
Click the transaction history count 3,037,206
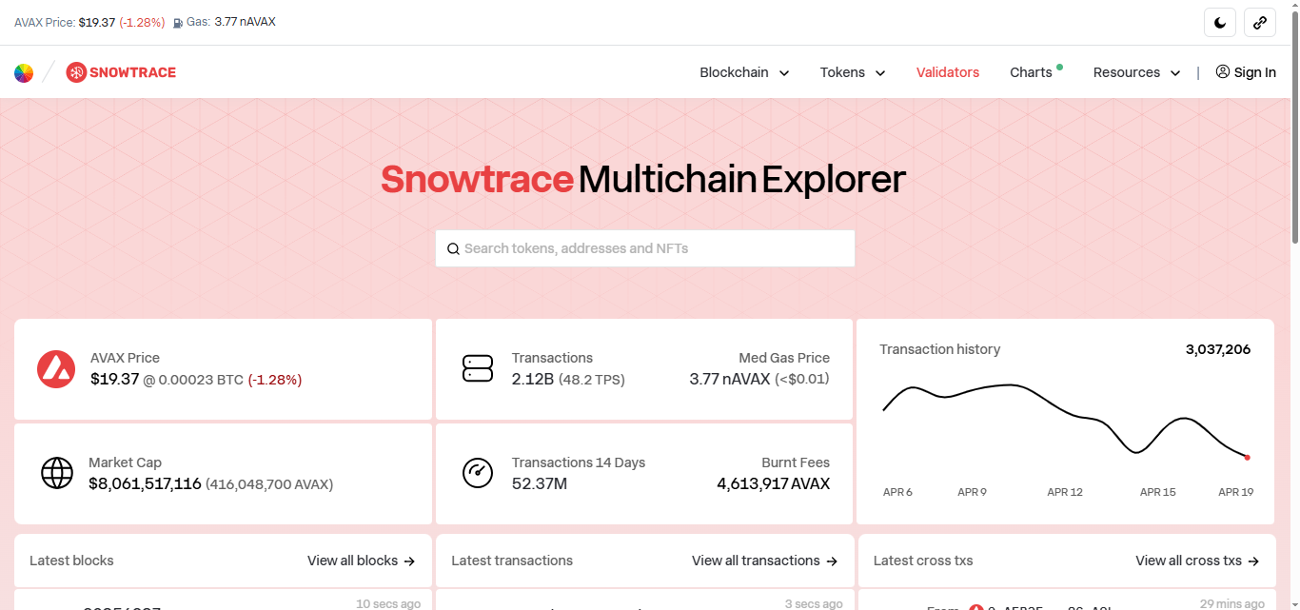pyautogui.click(x=1218, y=349)
